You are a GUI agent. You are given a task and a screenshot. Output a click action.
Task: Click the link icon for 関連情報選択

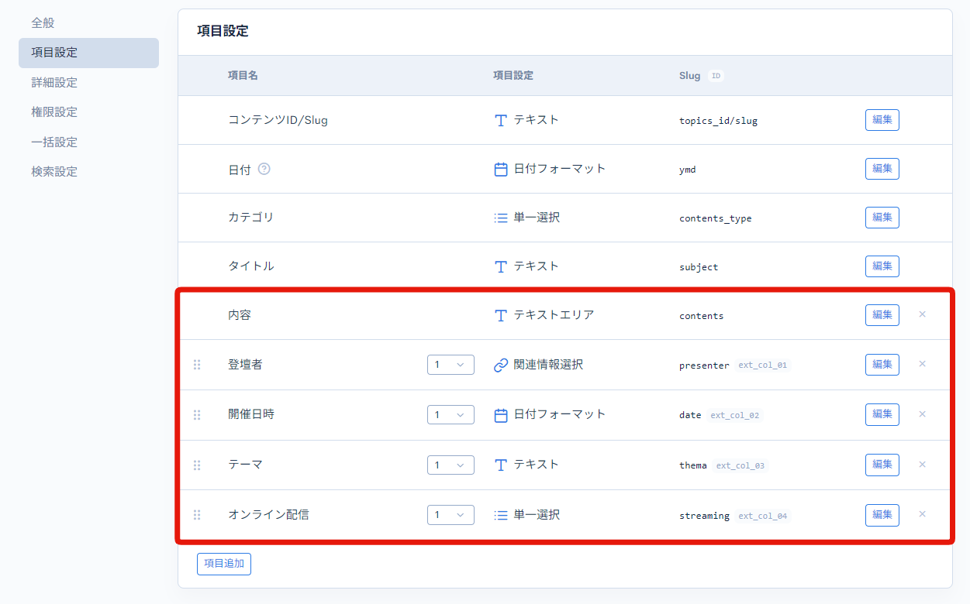pyautogui.click(x=501, y=365)
